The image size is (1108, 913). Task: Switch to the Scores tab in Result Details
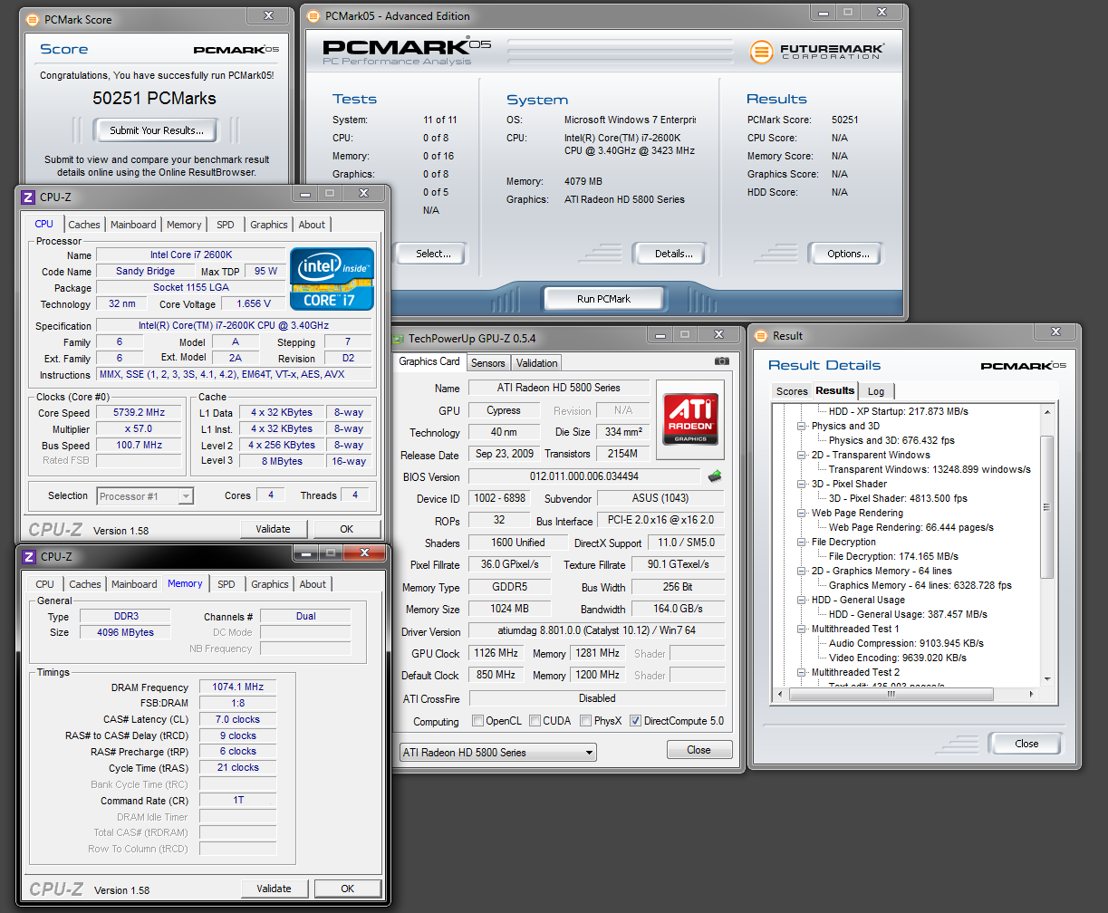click(792, 391)
